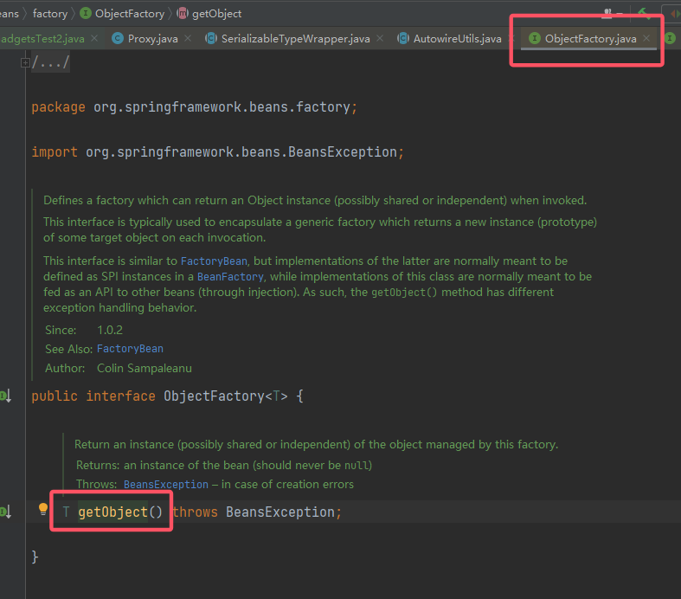
Task: Close the ObjectFactory.java tab
Action: [646, 39]
